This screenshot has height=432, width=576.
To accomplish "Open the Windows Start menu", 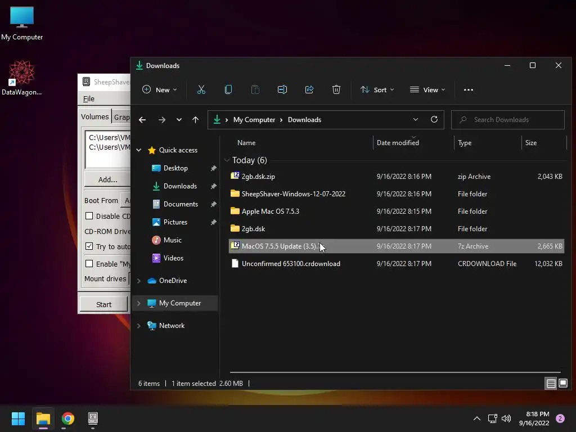I will click(x=18, y=418).
